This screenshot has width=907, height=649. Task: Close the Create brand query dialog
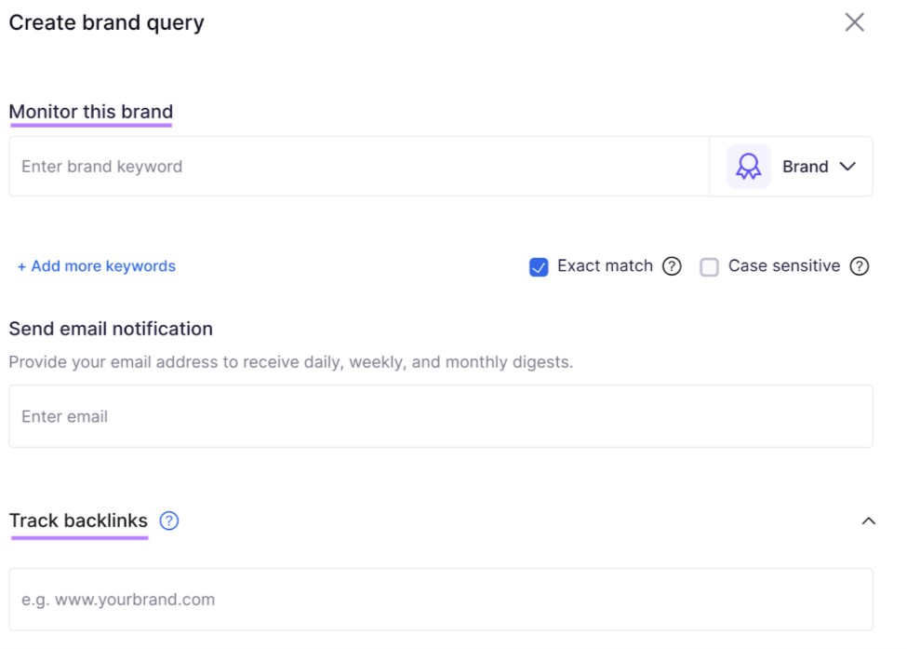tap(854, 22)
